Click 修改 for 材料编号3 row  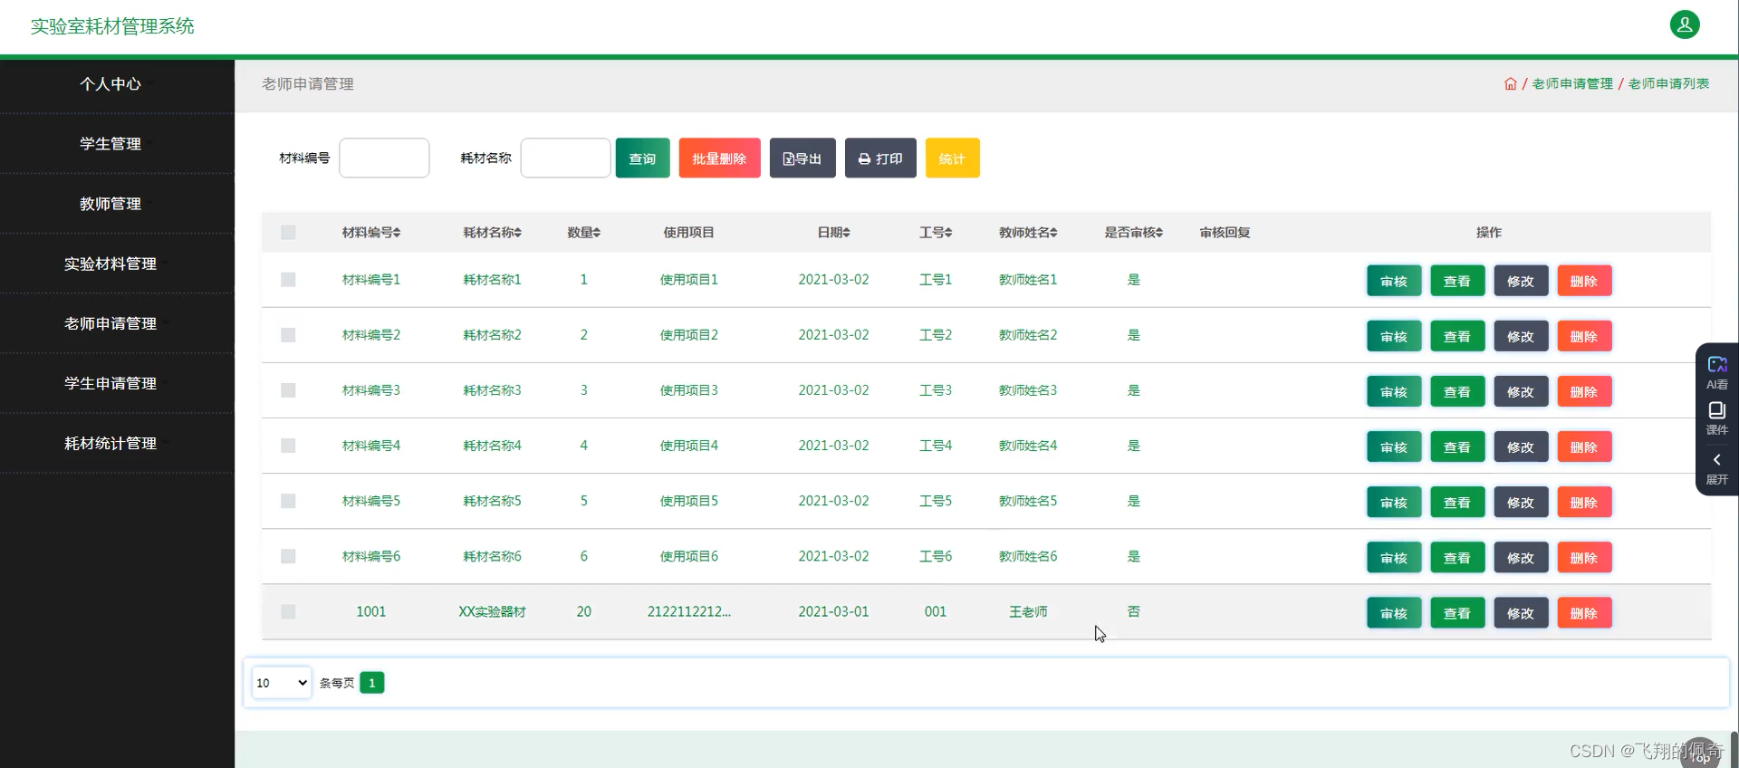(x=1521, y=391)
